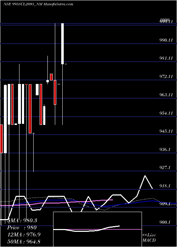Click the 990.11 price axis label

click(x=166, y=40)
